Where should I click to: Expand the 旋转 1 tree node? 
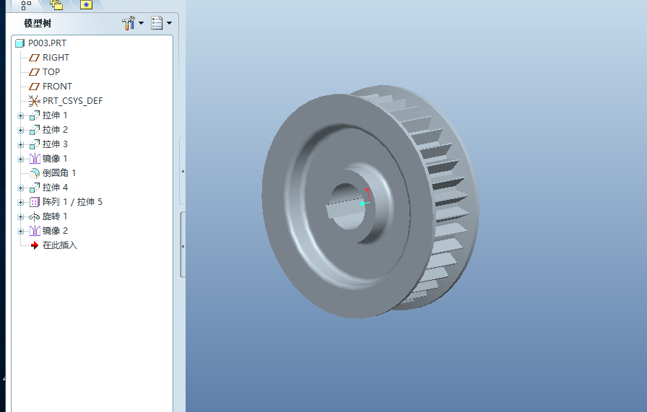pos(21,217)
